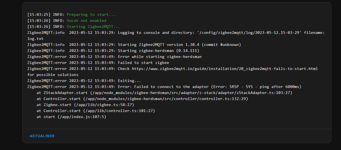
Task: Click the [15:03:25] timestamp
Action: click(39, 14)
